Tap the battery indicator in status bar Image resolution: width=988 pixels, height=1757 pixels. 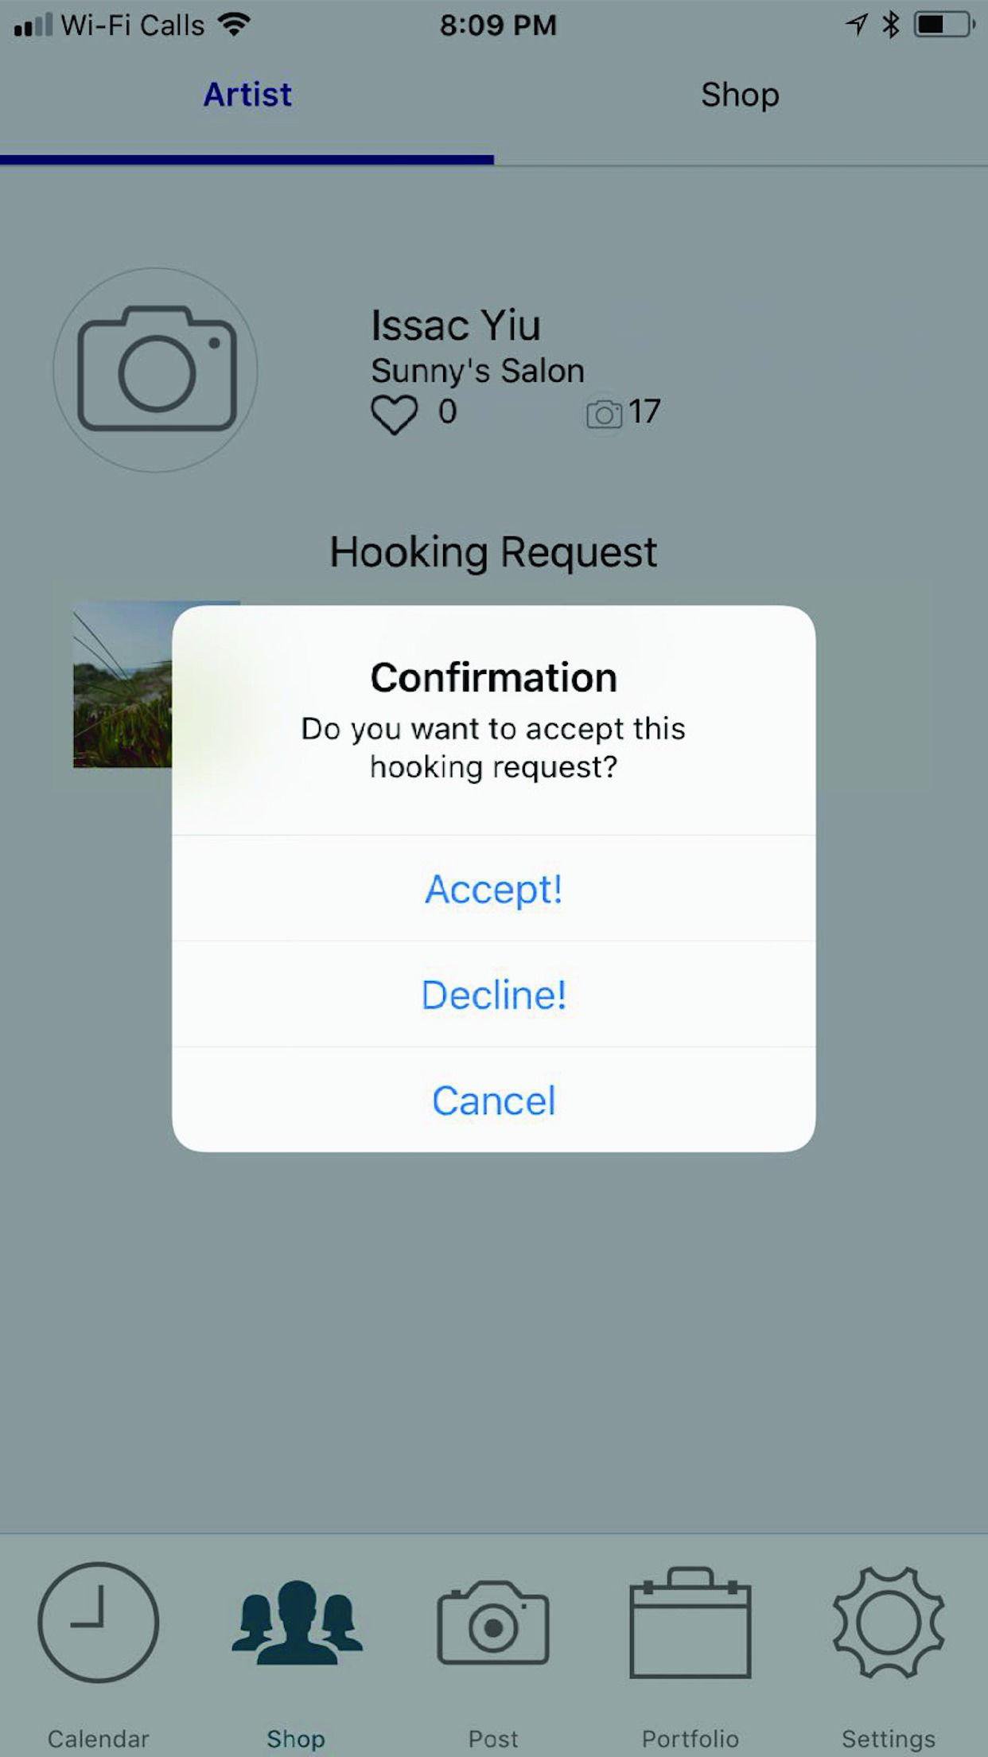click(x=945, y=25)
